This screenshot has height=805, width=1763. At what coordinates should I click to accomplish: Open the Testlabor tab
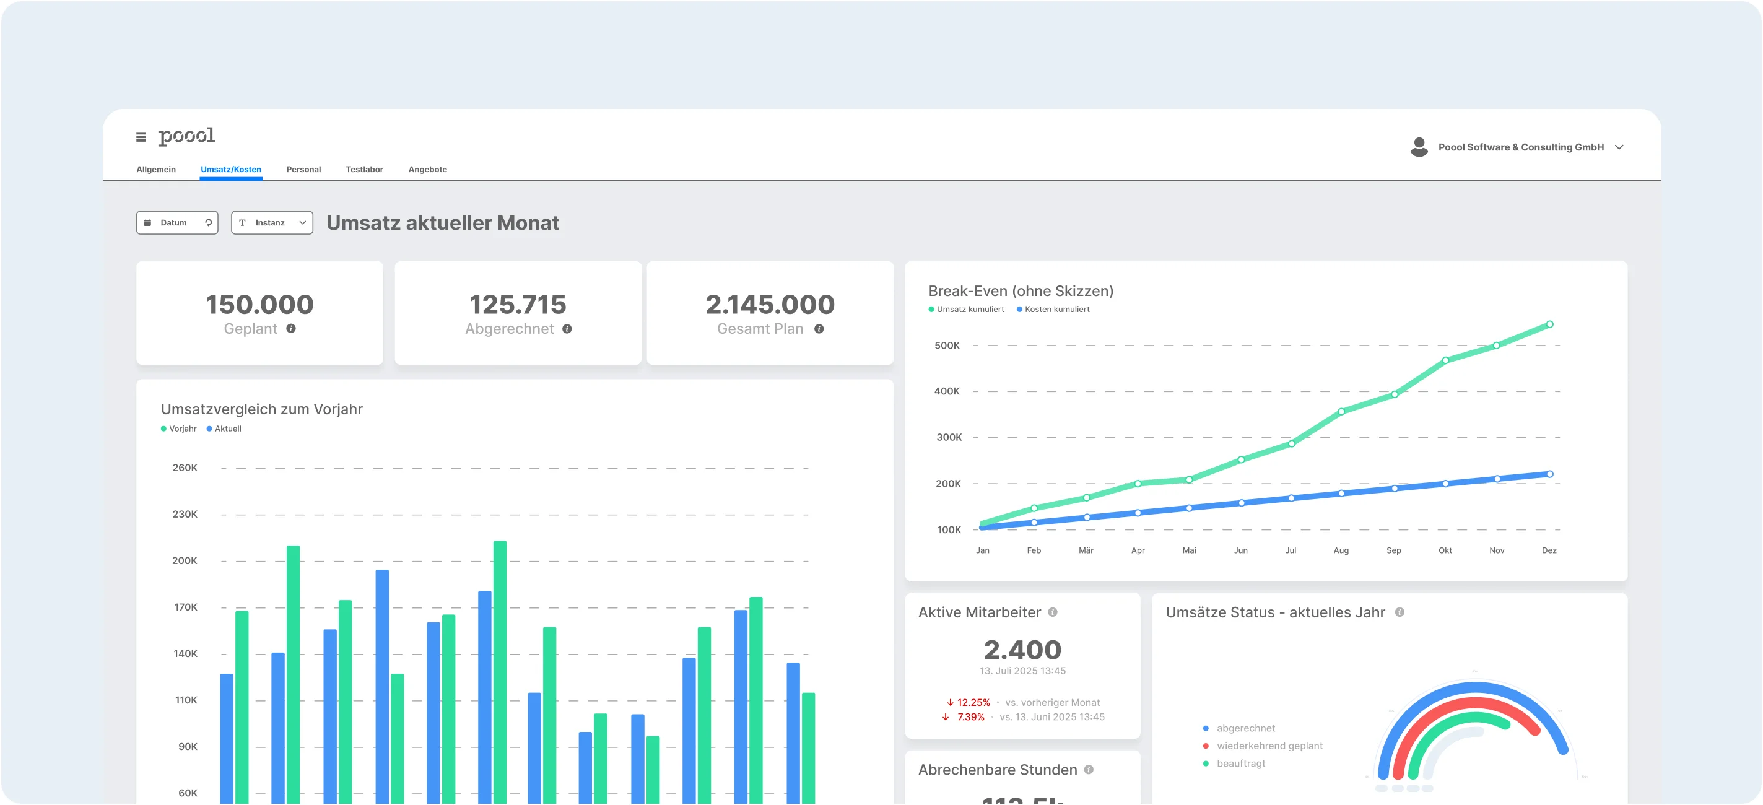(x=364, y=169)
